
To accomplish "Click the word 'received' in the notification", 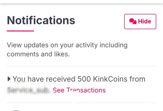I will point(61,79).
